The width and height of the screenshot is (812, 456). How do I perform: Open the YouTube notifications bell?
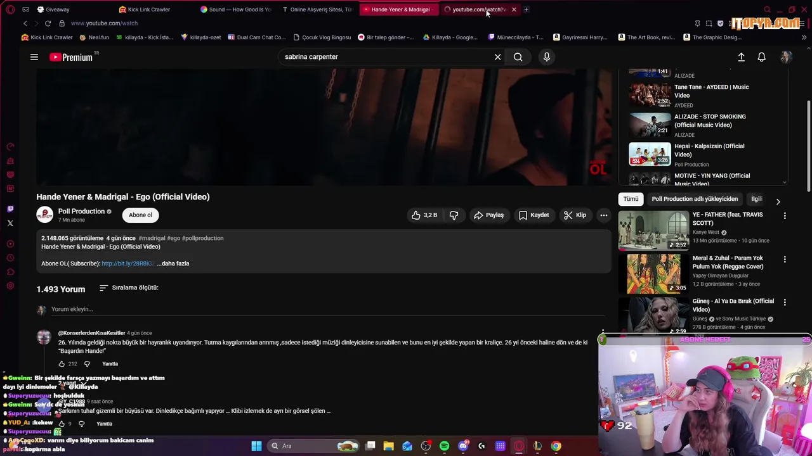click(761, 57)
